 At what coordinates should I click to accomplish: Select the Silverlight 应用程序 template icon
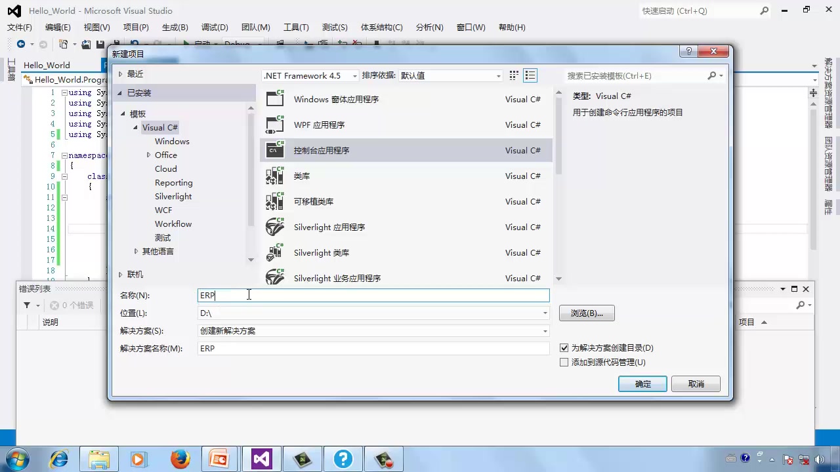tap(275, 227)
